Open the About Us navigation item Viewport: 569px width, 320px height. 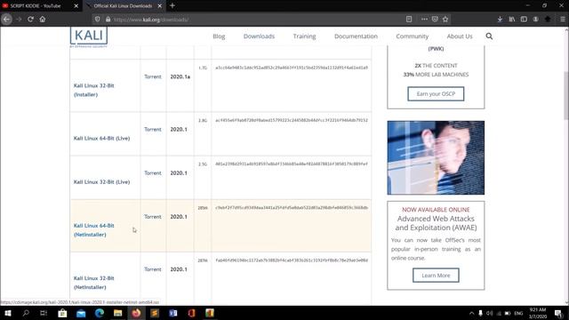click(x=460, y=36)
